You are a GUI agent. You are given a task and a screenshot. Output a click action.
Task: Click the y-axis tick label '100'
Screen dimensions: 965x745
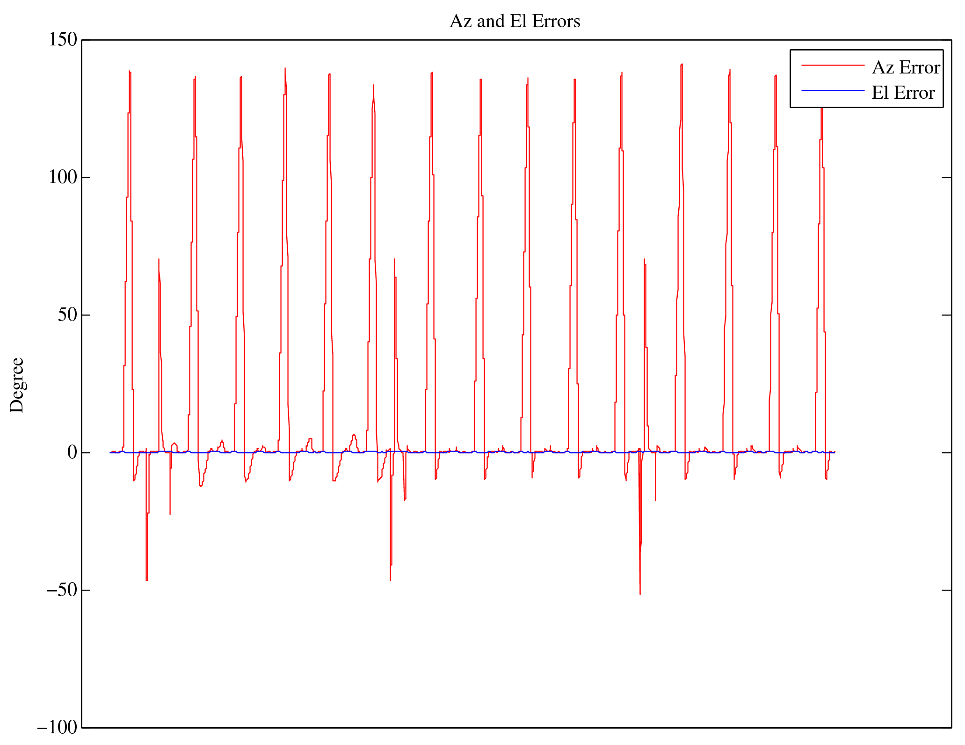(x=63, y=177)
